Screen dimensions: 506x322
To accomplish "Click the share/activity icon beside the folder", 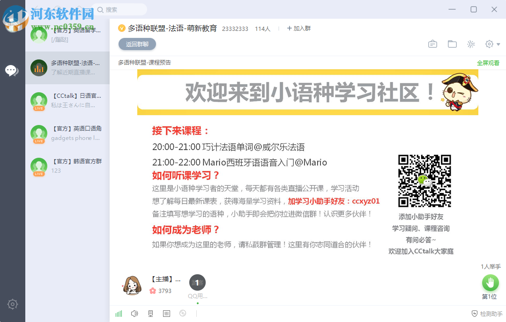I will (470, 44).
